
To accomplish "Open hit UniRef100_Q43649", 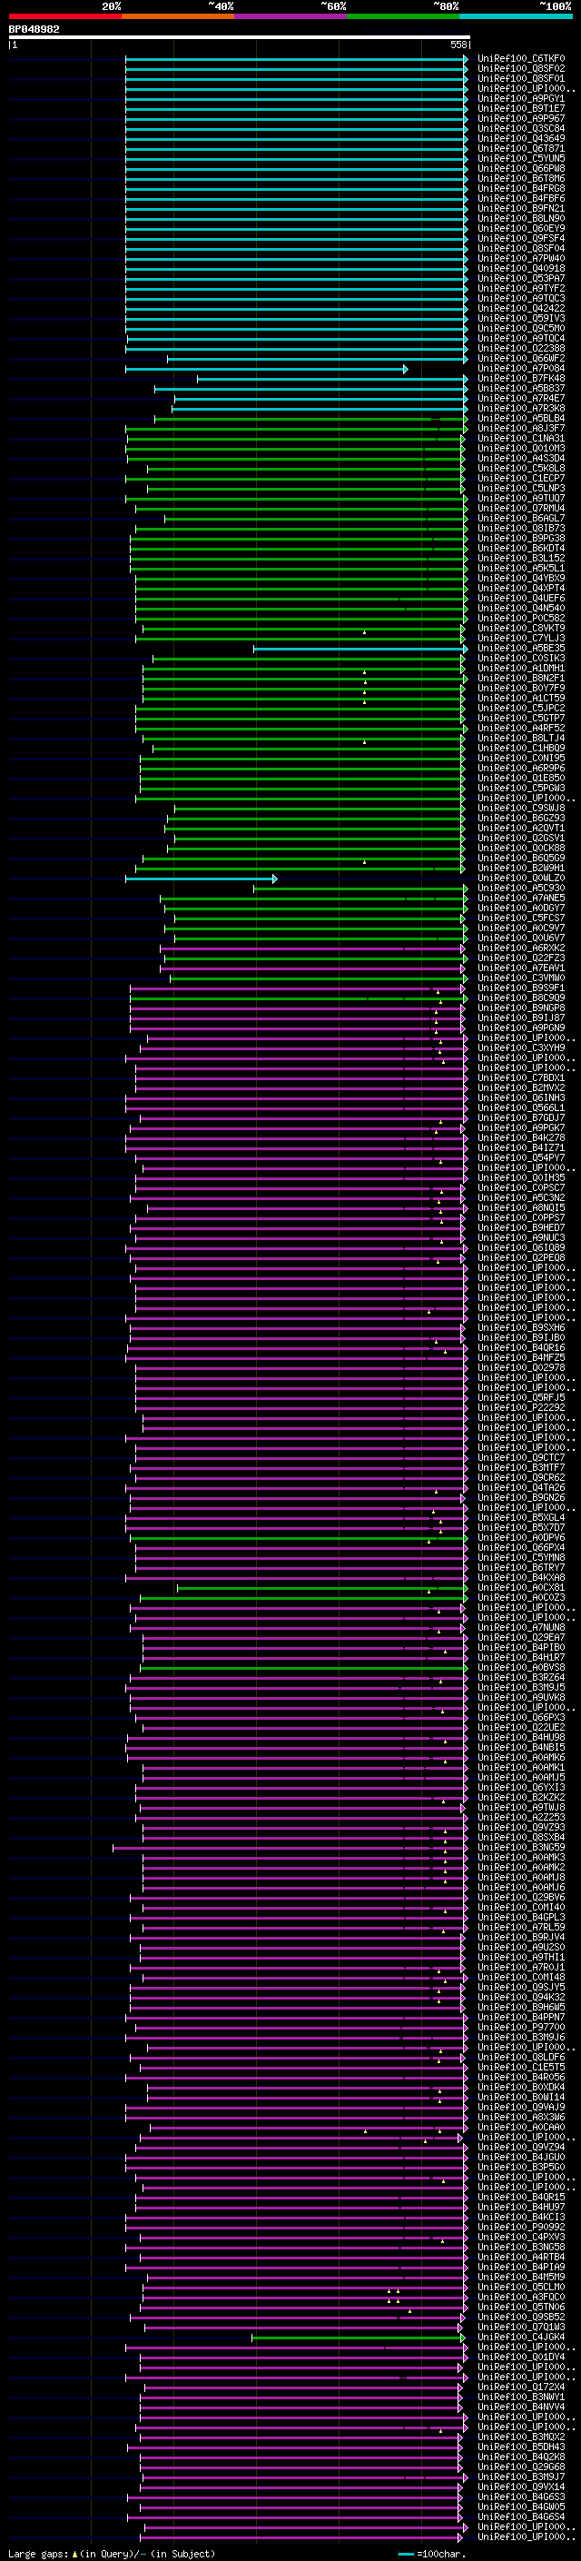I will [x=521, y=138].
